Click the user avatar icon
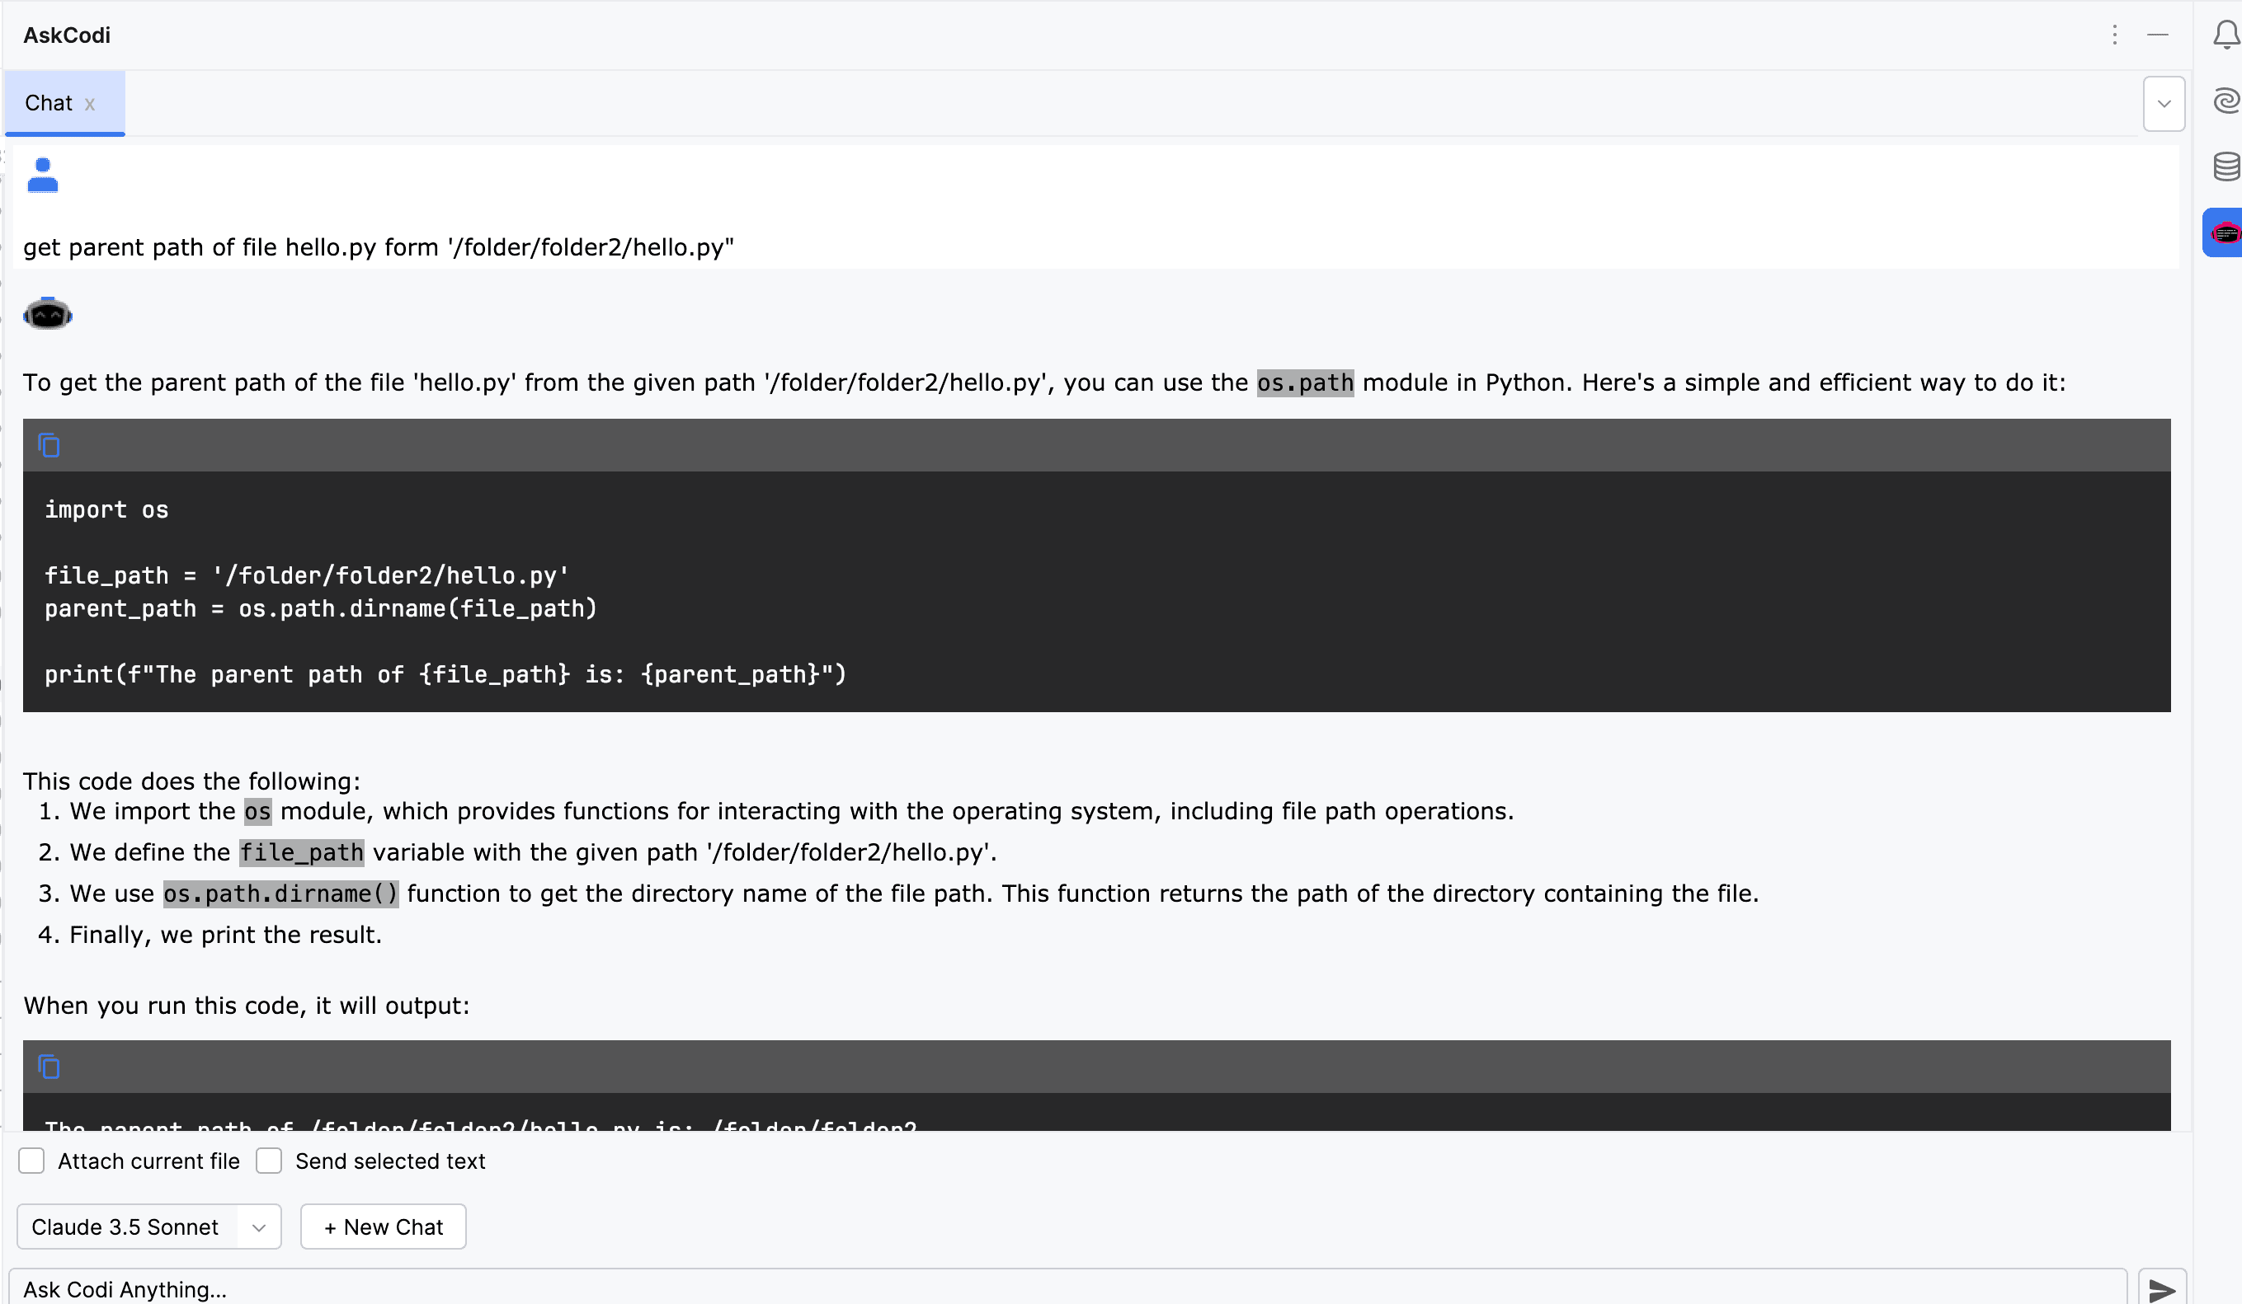The image size is (2242, 1304). (x=43, y=175)
